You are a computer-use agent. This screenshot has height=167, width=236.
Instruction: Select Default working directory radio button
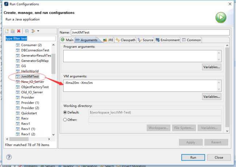(65, 112)
